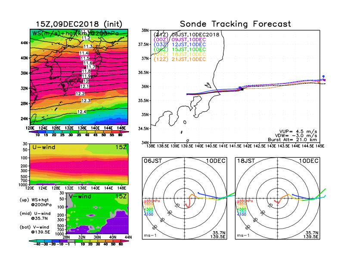Click the purple below-10 swatch on wind-speed color bar
This screenshot has height=263, width=341.
pyautogui.click(x=33, y=131)
